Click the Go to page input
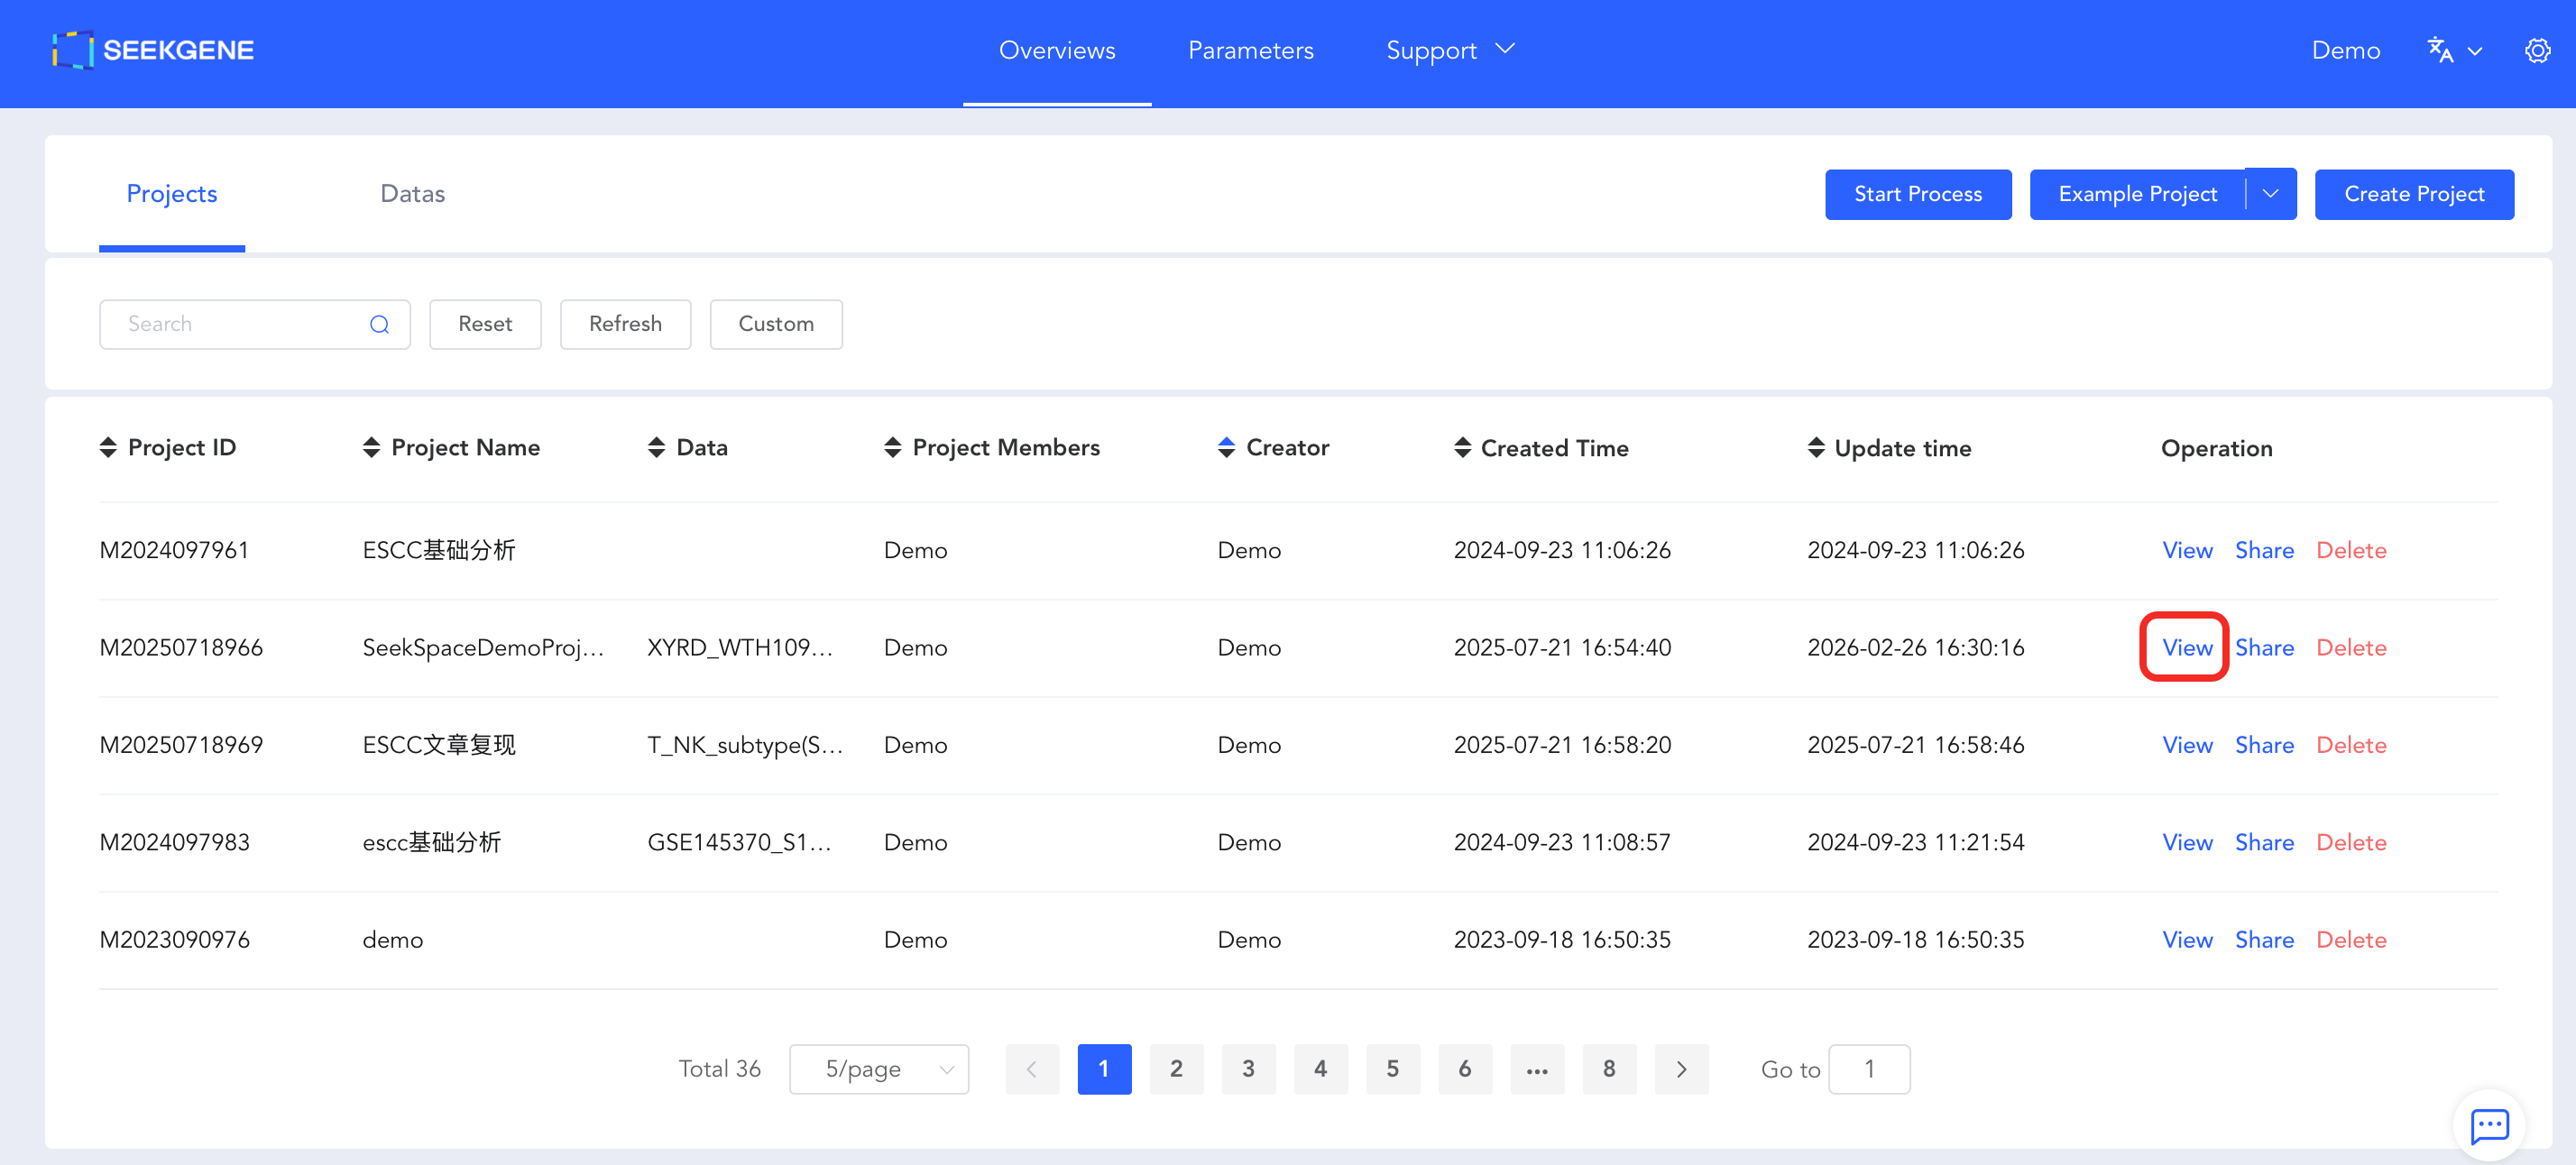The height and width of the screenshot is (1165, 2576). tap(1868, 1069)
